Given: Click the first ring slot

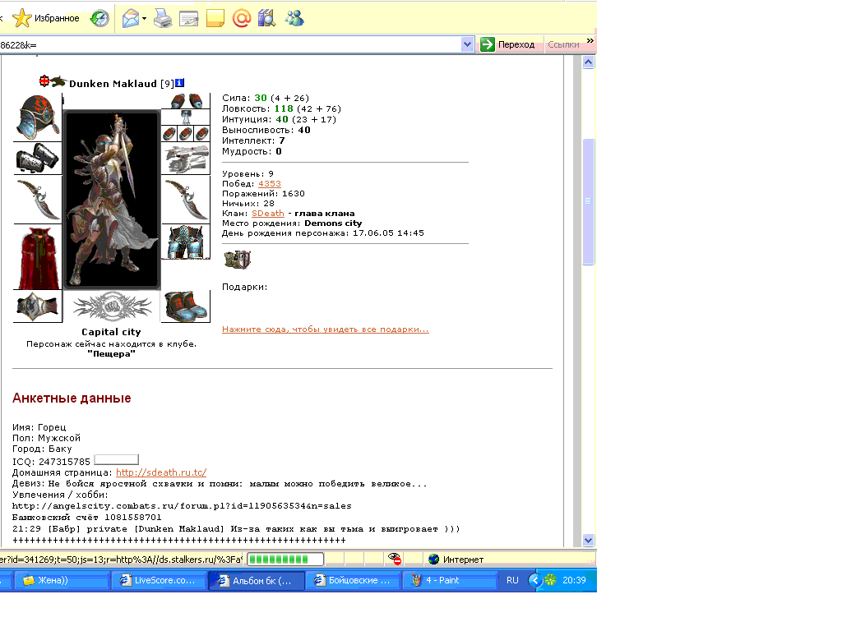Looking at the screenshot, I should [169, 134].
